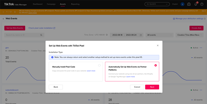
Task: Close the Set Up Web Events dialog
Action: pyautogui.click(x=158, y=46)
